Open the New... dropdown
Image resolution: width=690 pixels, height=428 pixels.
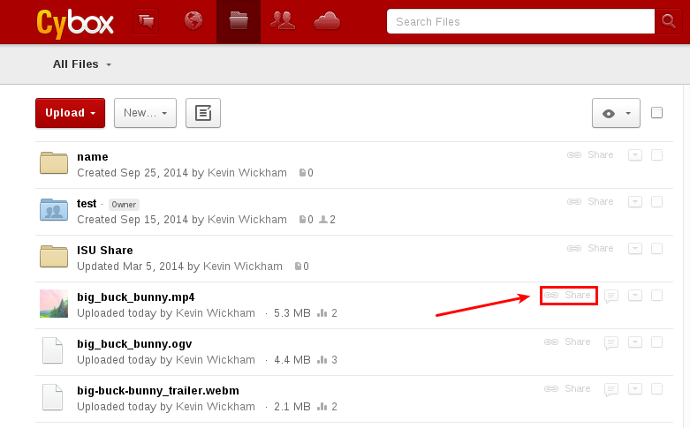tap(145, 113)
